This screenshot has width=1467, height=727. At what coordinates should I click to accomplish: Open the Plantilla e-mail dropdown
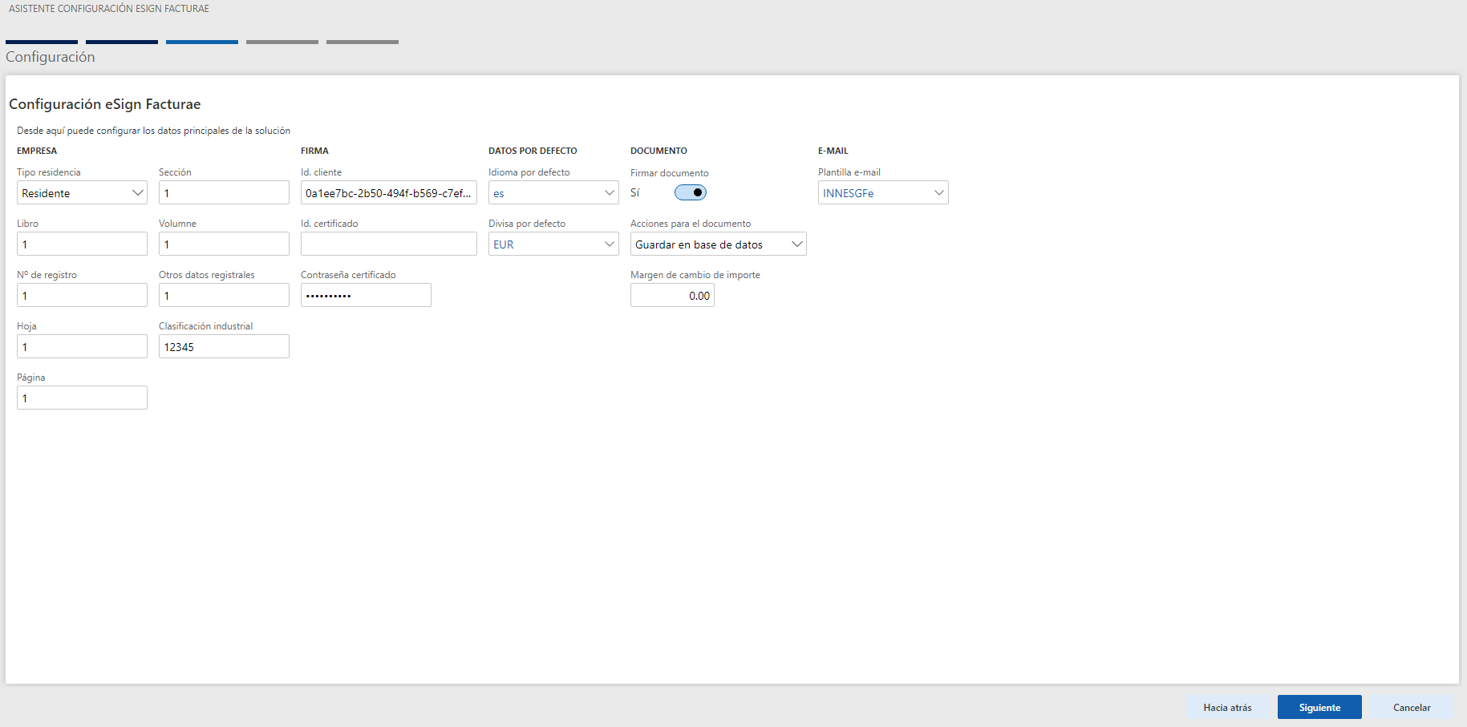(883, 192)
